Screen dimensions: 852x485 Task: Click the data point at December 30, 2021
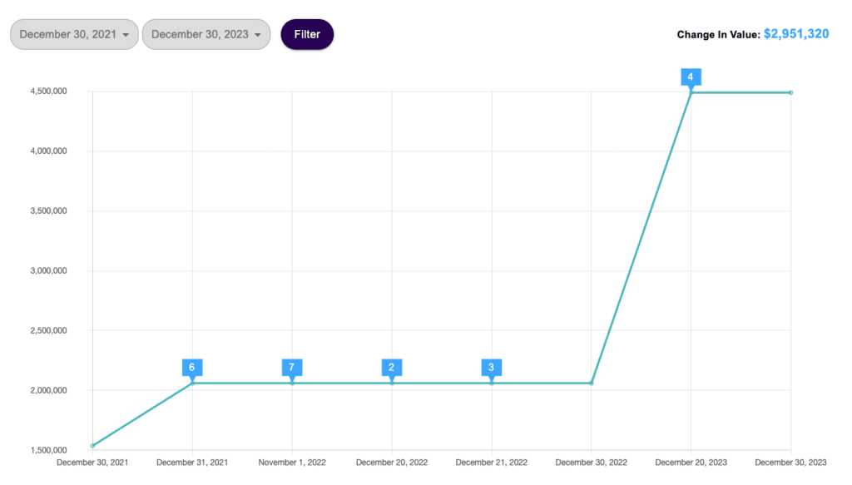pos(92,446)
